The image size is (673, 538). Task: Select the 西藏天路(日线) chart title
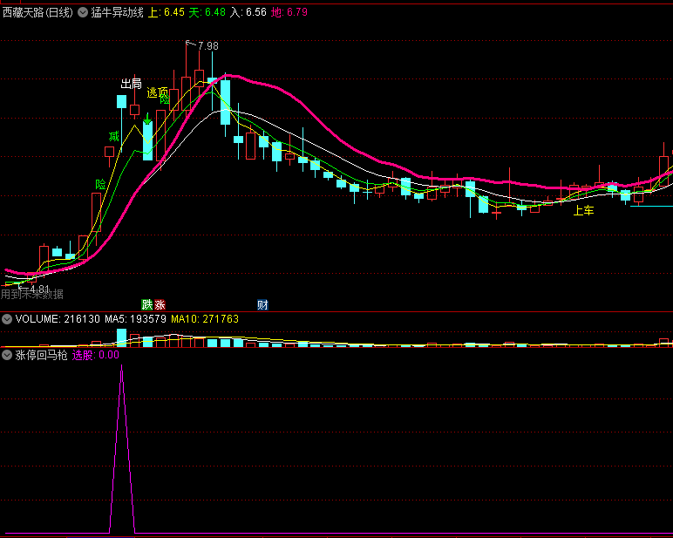(x=37, y=12)
